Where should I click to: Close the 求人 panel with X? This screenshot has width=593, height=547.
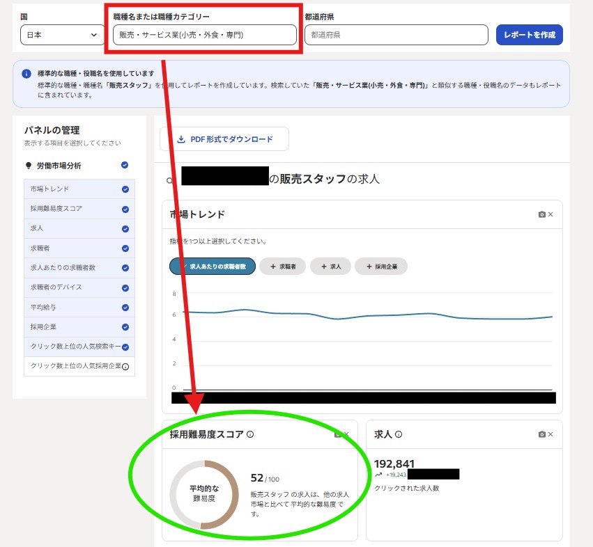(550, 434)
